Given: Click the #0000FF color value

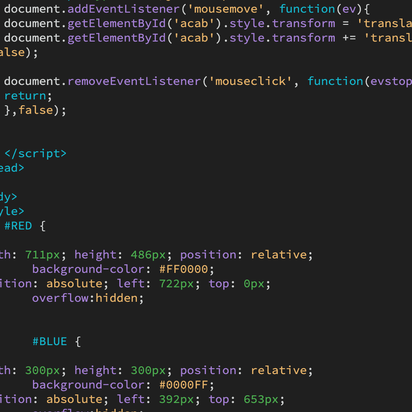Looking at the screenshot, I should pyautogui.click(x=184, y=385).
